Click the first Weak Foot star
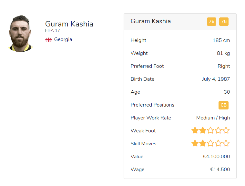245x186 pixels. (x=195, y=130)
